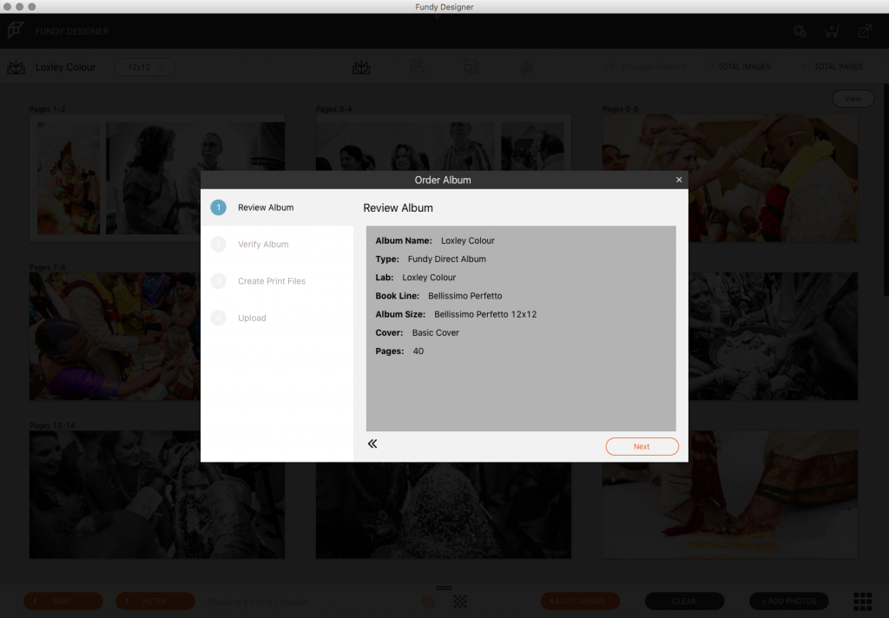
Task: Close the Order Album dialog
Action: tap(679, 180)
